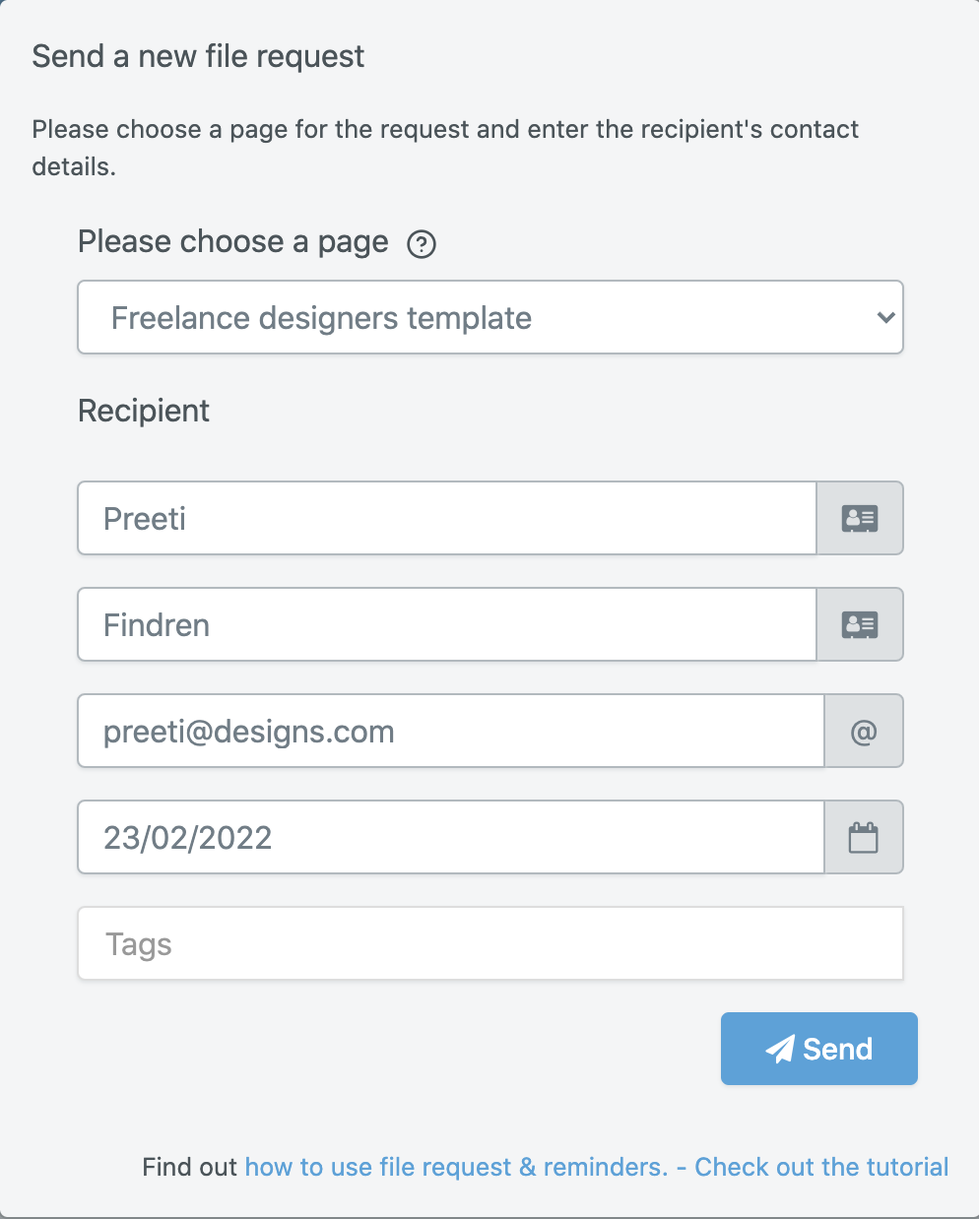979x1219 pixels.
Task: Click the contact card icon beside Findren
Action: [x=859, y=624]
